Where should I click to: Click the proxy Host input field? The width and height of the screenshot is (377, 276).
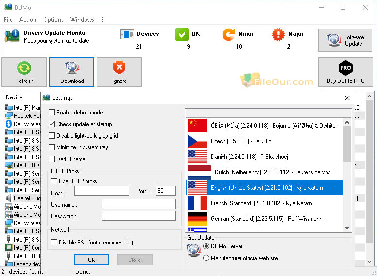coord(102,191)
